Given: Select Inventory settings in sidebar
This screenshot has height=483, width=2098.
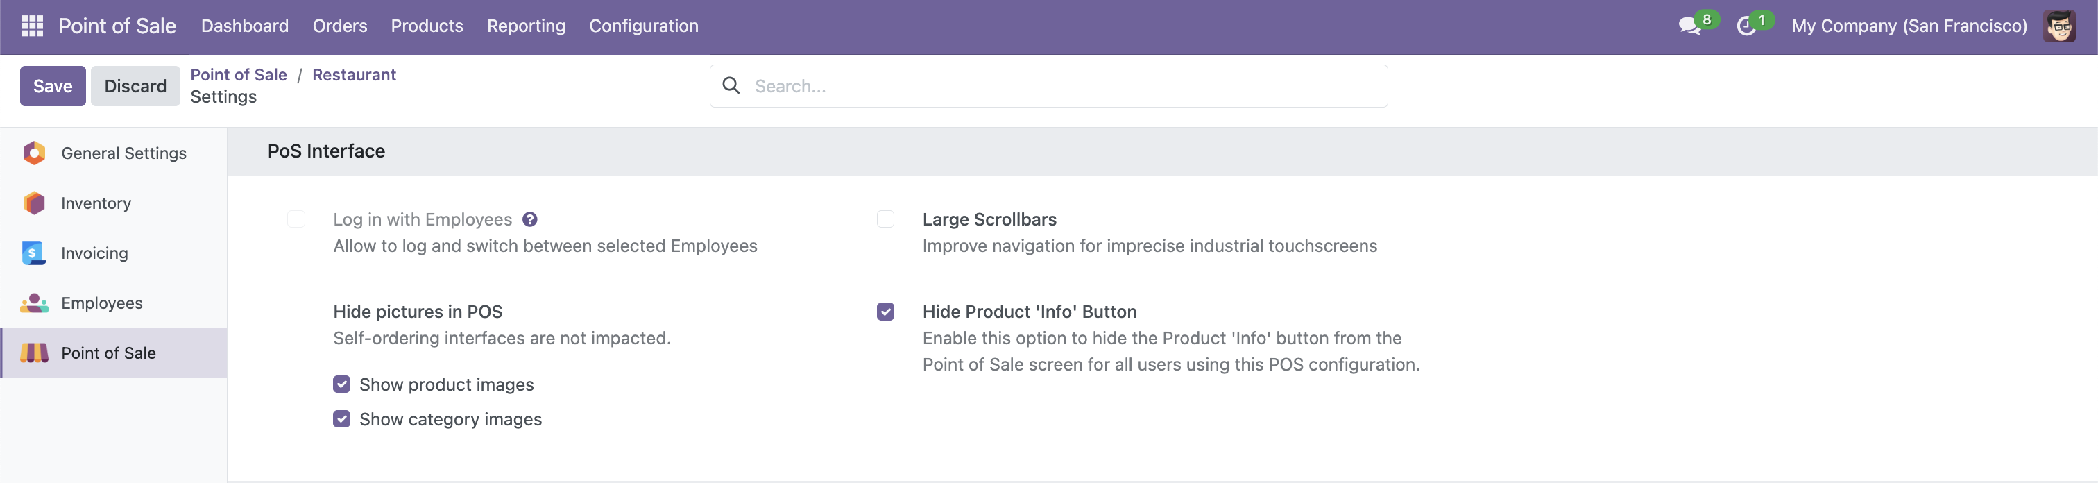Looking at the screenshot, I should [113, 203].
